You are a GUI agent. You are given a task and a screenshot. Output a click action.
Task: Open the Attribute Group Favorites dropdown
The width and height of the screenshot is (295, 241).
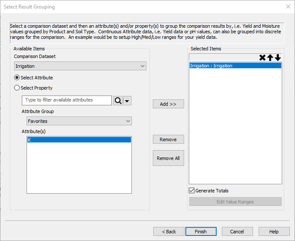(79, 121)
